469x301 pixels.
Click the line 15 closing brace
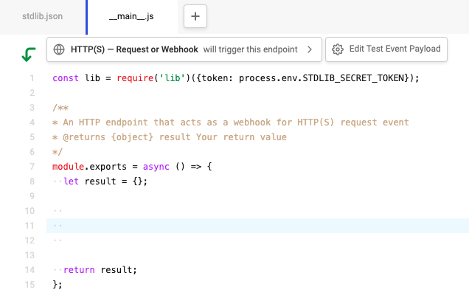click(x=57, y=285)
